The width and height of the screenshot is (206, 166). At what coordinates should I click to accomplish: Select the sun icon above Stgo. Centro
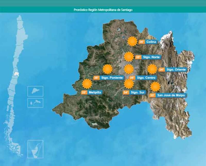point(129,69)
